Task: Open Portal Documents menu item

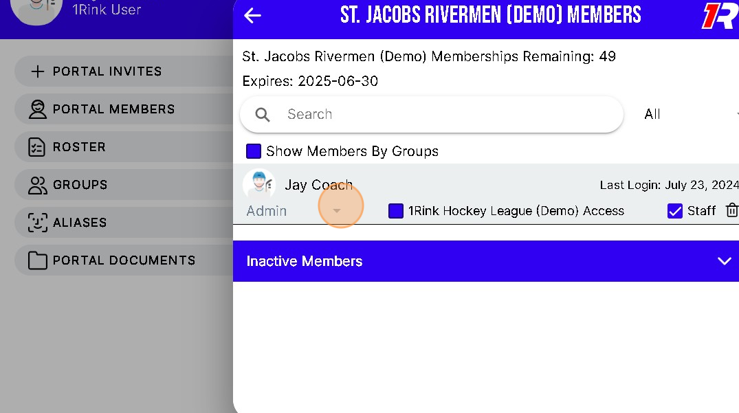Action: [124, 260]
